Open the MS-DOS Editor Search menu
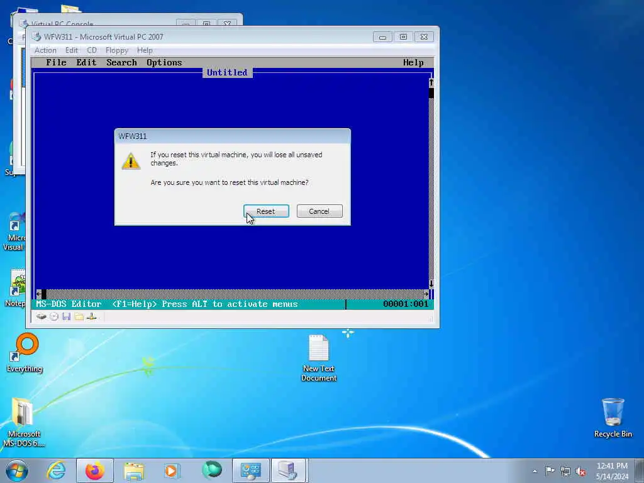644x483 pixels. [121, 62]
